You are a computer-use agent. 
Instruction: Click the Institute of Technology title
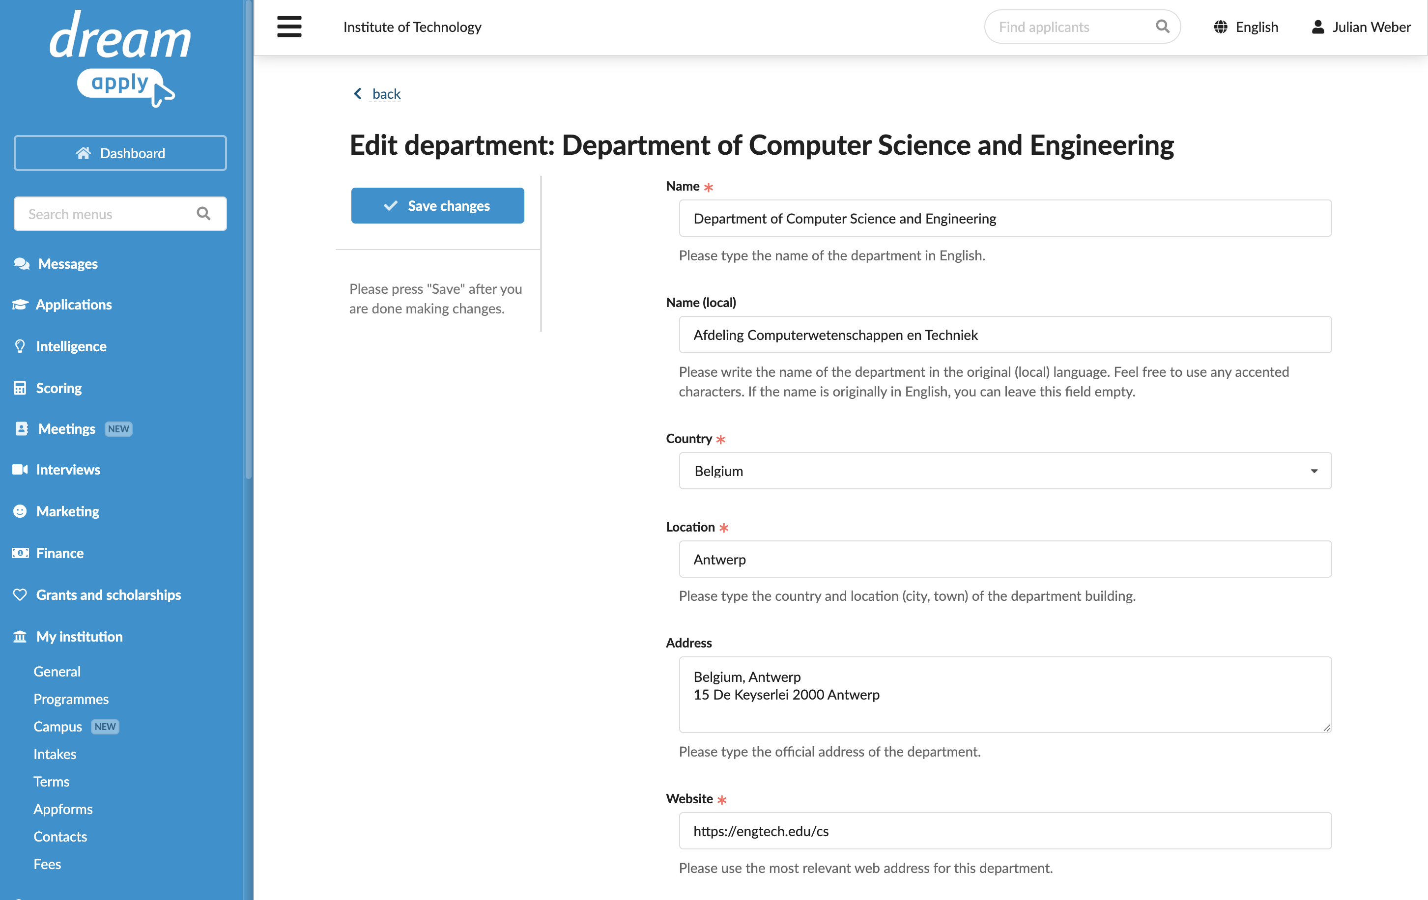[412, 27]
